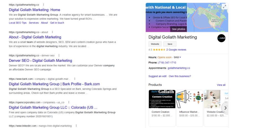Open three-dot menu beside denver-seo URL
Image resolution: width=263 pixels, height=128 pixels.
tap(59, 55)
